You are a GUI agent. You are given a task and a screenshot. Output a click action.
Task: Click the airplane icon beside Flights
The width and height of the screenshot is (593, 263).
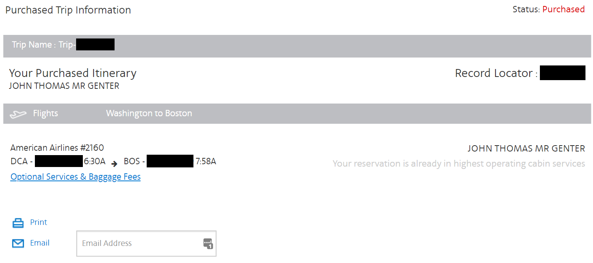[x=18, y=114]
